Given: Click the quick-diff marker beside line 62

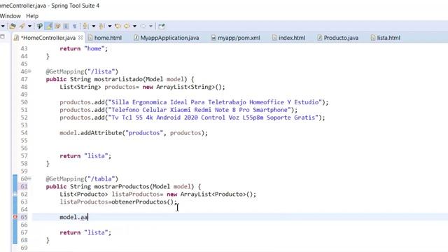Looking at the screenshot, I should (x=15, y=195).
